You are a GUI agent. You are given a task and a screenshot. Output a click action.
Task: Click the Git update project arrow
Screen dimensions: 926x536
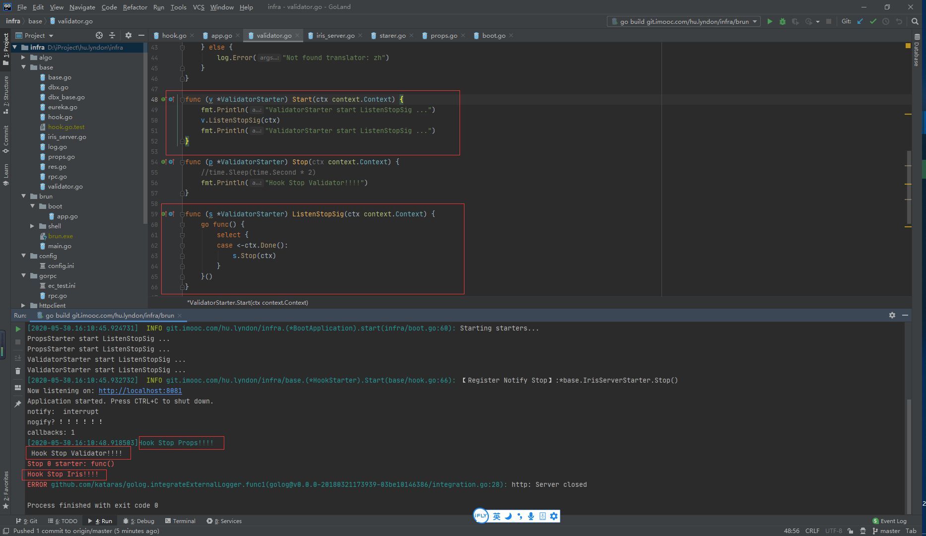(x=860, y=21)
